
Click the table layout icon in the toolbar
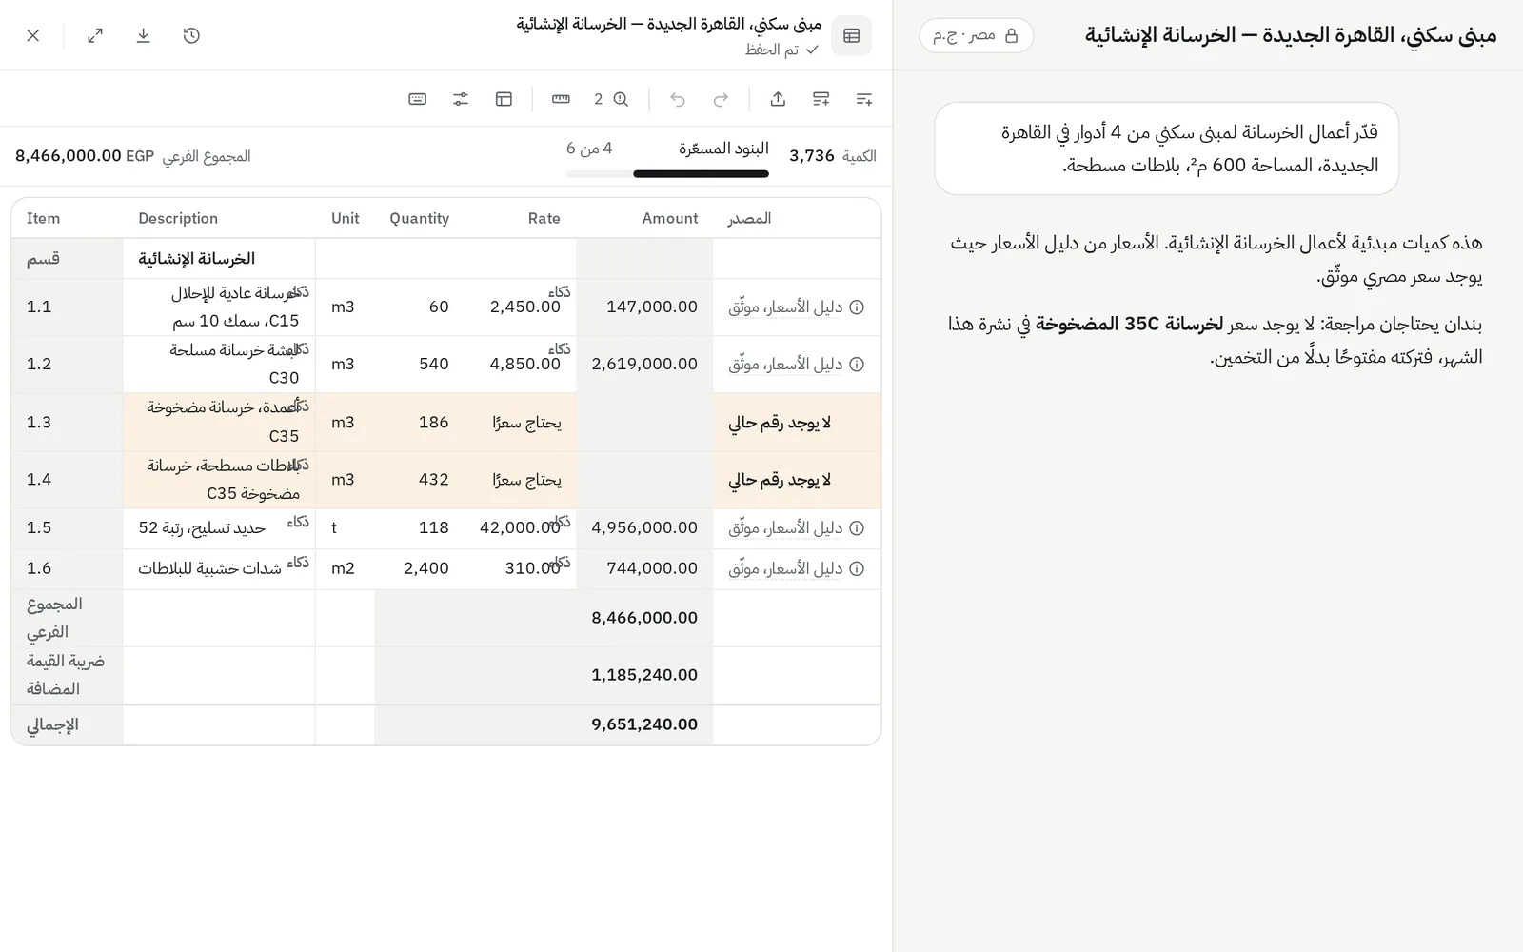(504, 99)
